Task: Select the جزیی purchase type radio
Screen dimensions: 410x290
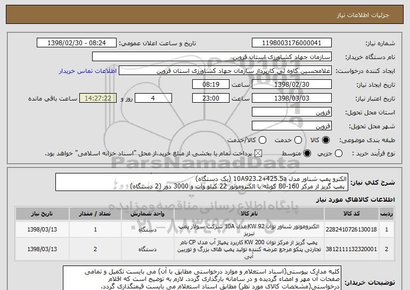Action: pos(338,154)
